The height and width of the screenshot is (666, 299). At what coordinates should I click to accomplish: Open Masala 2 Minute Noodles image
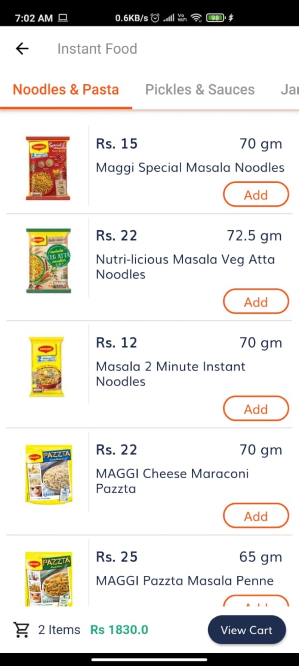(x=47, y=367)
